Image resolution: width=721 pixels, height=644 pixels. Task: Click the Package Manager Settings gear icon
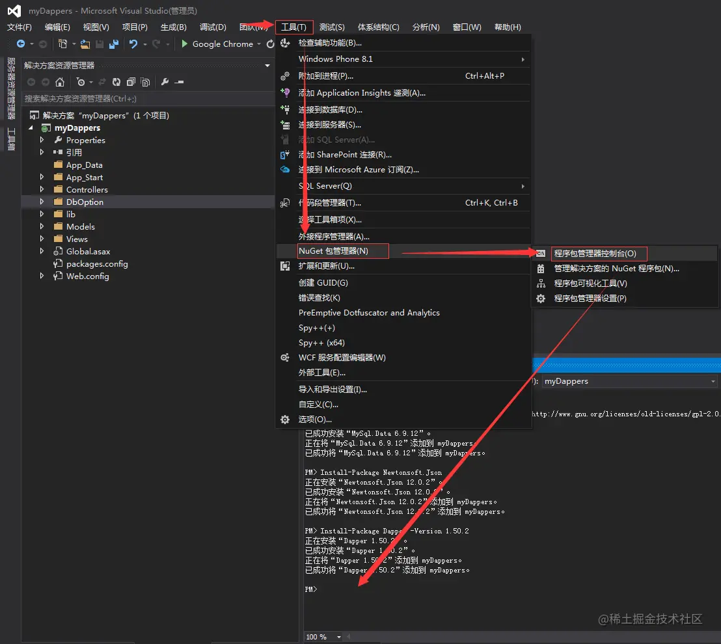(x=541, y=299)
